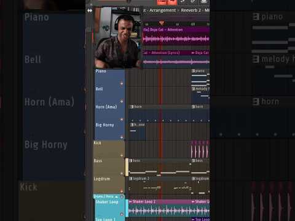This screenshot has height=221, width=295.
Task: Click the yellow color bar on the Bass track
Action: point(127,167)
